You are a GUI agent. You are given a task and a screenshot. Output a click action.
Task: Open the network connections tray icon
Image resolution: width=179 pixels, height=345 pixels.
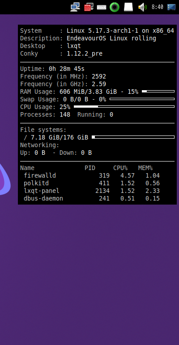(x=75, y=7)
